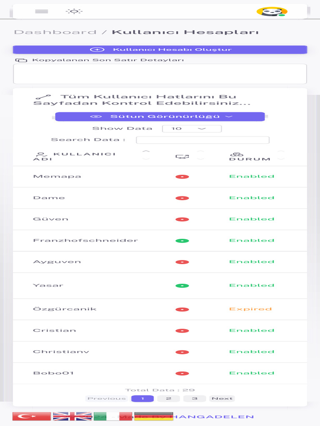Open the Show Data rows selector

pyautogui.click(x=192, y=129)
